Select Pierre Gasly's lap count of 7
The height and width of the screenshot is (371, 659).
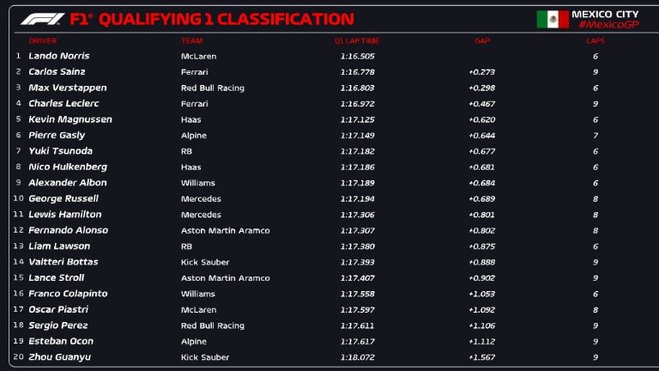click(596, 136)
